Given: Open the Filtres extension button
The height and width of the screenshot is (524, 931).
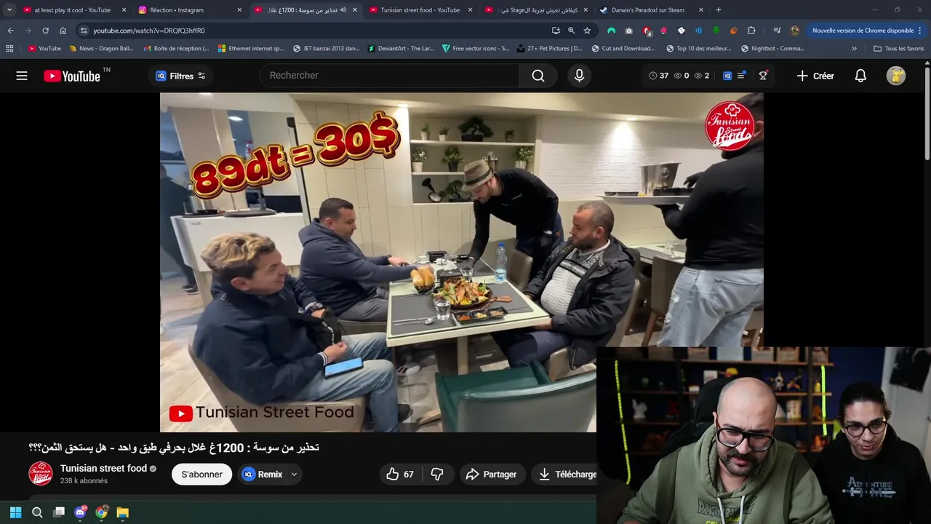Looking at the screenshot, I should [x=180, y=76].
